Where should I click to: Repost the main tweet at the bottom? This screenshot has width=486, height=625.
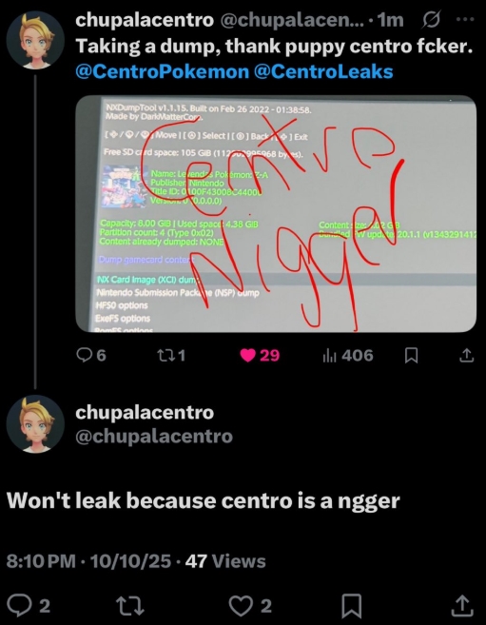(x=132, y=605)
